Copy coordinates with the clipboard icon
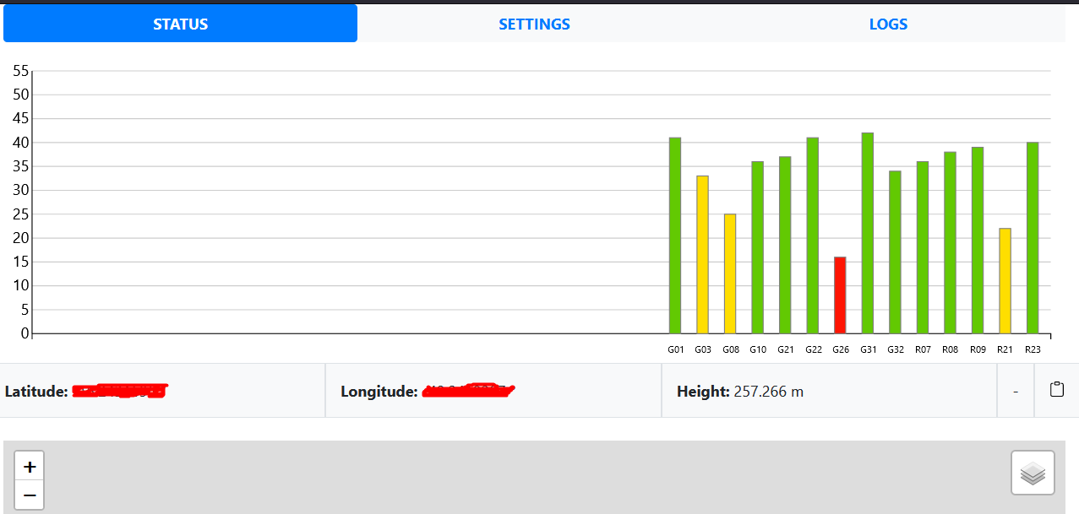Screen dimensions: 1079x514 (x=1056, y=390)
